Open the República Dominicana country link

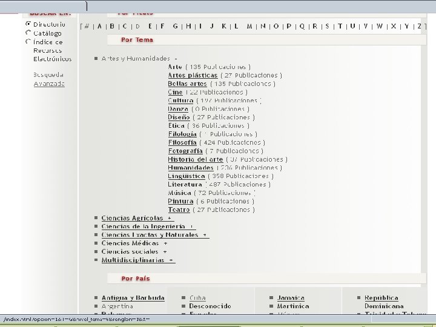pos(384,302)
